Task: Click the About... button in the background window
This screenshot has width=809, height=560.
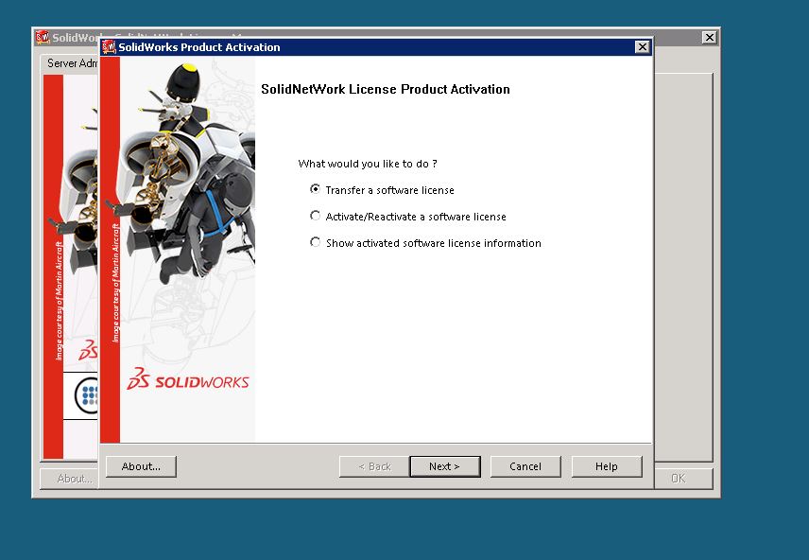Action: pyautogui.click(x=72, y=479)
